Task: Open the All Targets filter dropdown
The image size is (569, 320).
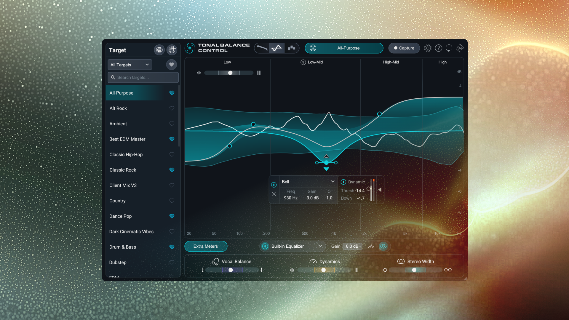Action: coord(130,65)
